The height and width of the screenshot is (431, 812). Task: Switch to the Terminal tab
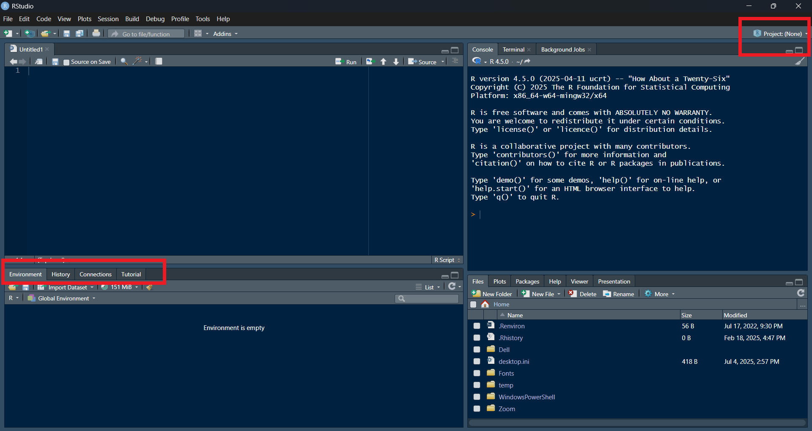[513, 49]
